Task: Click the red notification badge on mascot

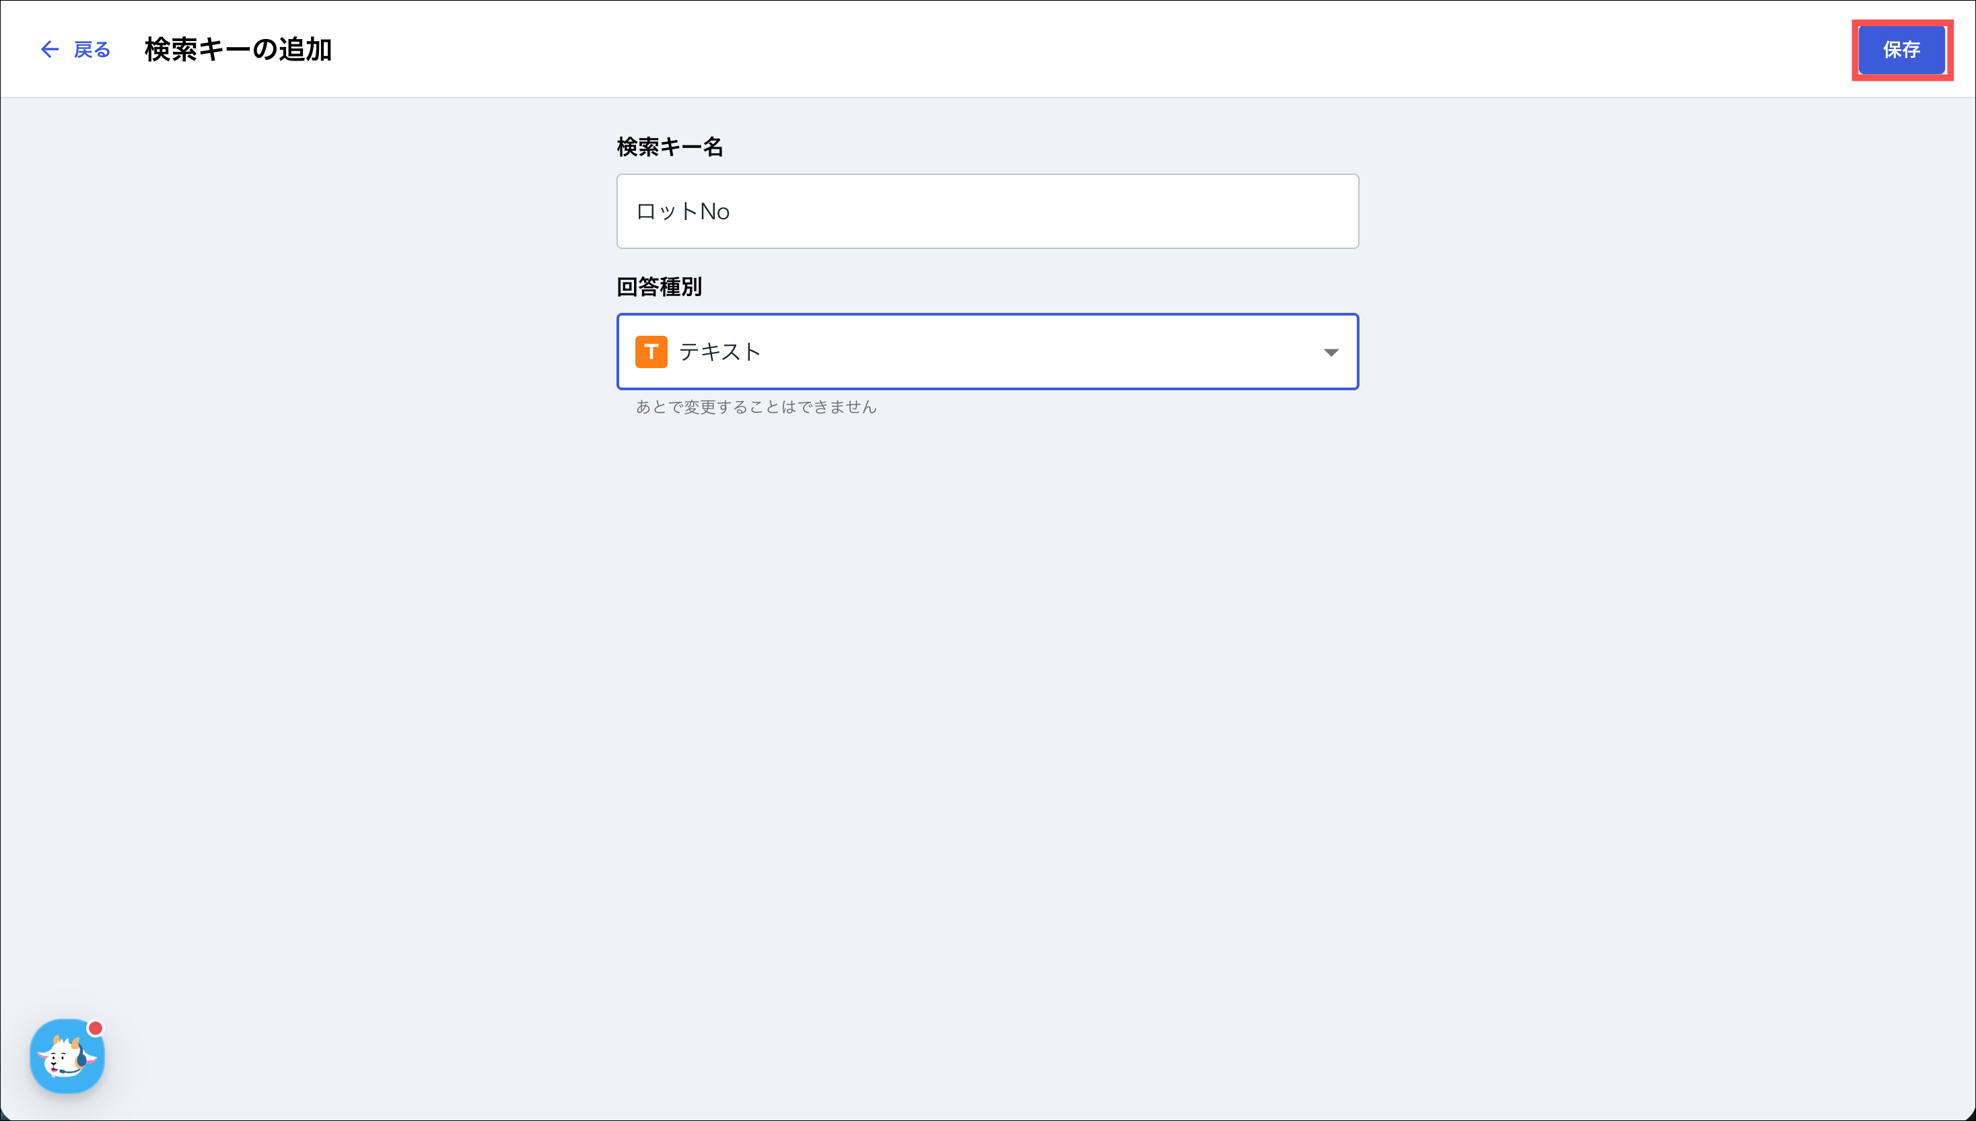Action: 96,1028
